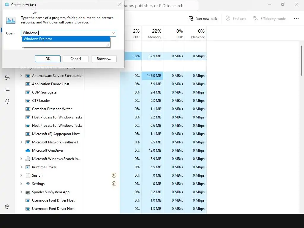This screenshot has width=304, height=228.
Task: Click the Microsoft Network Realtime process icon
Action: coord(28,142)
